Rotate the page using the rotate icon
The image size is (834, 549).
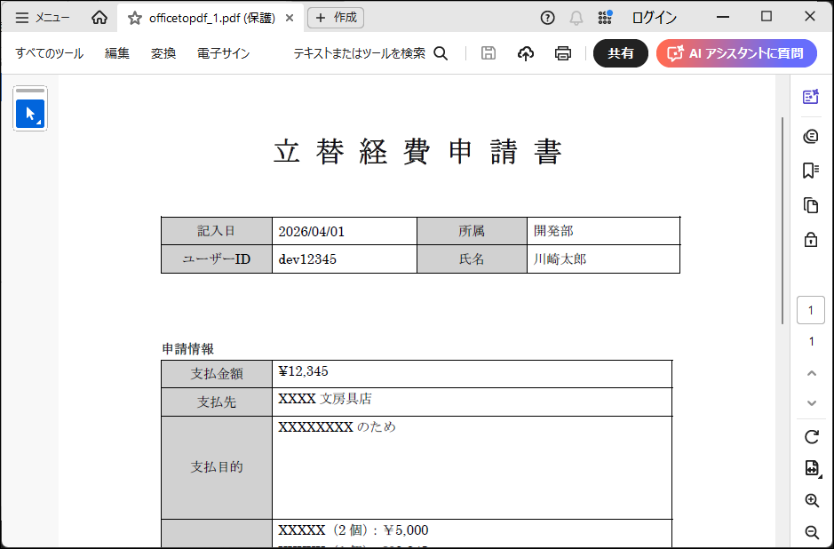(811, 437)
